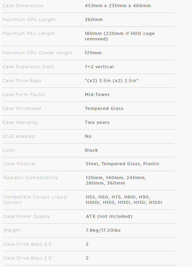The height and width of the screenshot is (267, 193).
Task: Click the Maximum GPU Length label
Action: [x=29, y=20]
